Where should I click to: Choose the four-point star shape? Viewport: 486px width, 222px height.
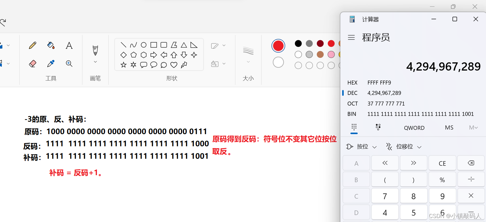pyautogui.click(x=194, y=55)
